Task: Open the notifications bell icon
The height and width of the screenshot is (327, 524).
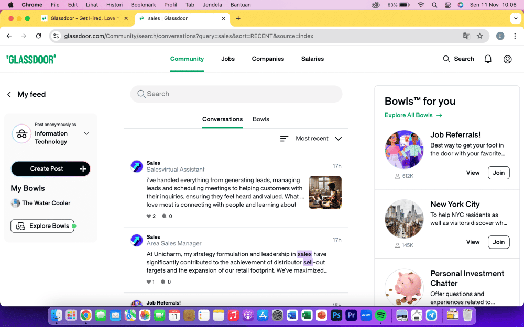Action: (x=488, y=59)
